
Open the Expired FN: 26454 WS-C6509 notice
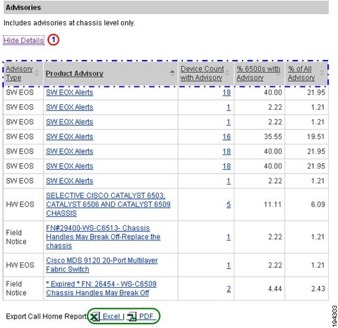101,288
